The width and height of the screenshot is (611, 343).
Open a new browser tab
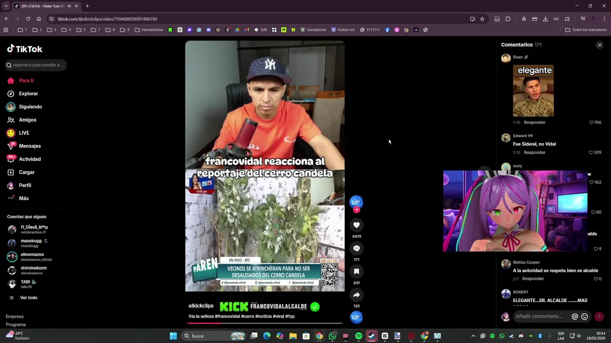click(87, 6)
